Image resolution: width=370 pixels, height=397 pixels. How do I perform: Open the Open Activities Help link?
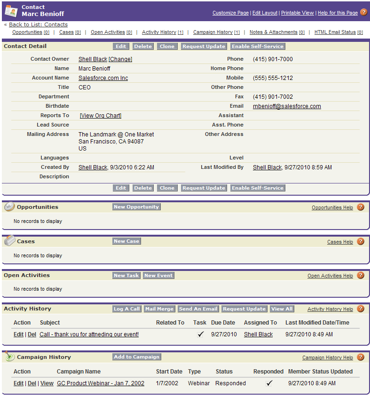[x=330, y=276]
